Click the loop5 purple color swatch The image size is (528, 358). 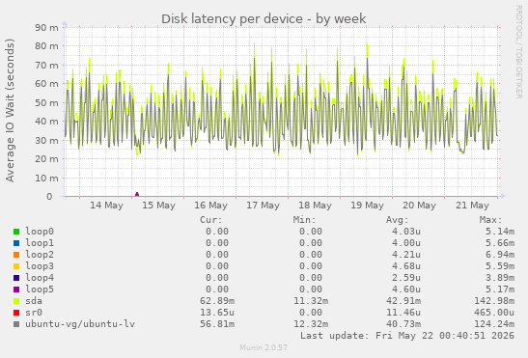click(16, 289)
